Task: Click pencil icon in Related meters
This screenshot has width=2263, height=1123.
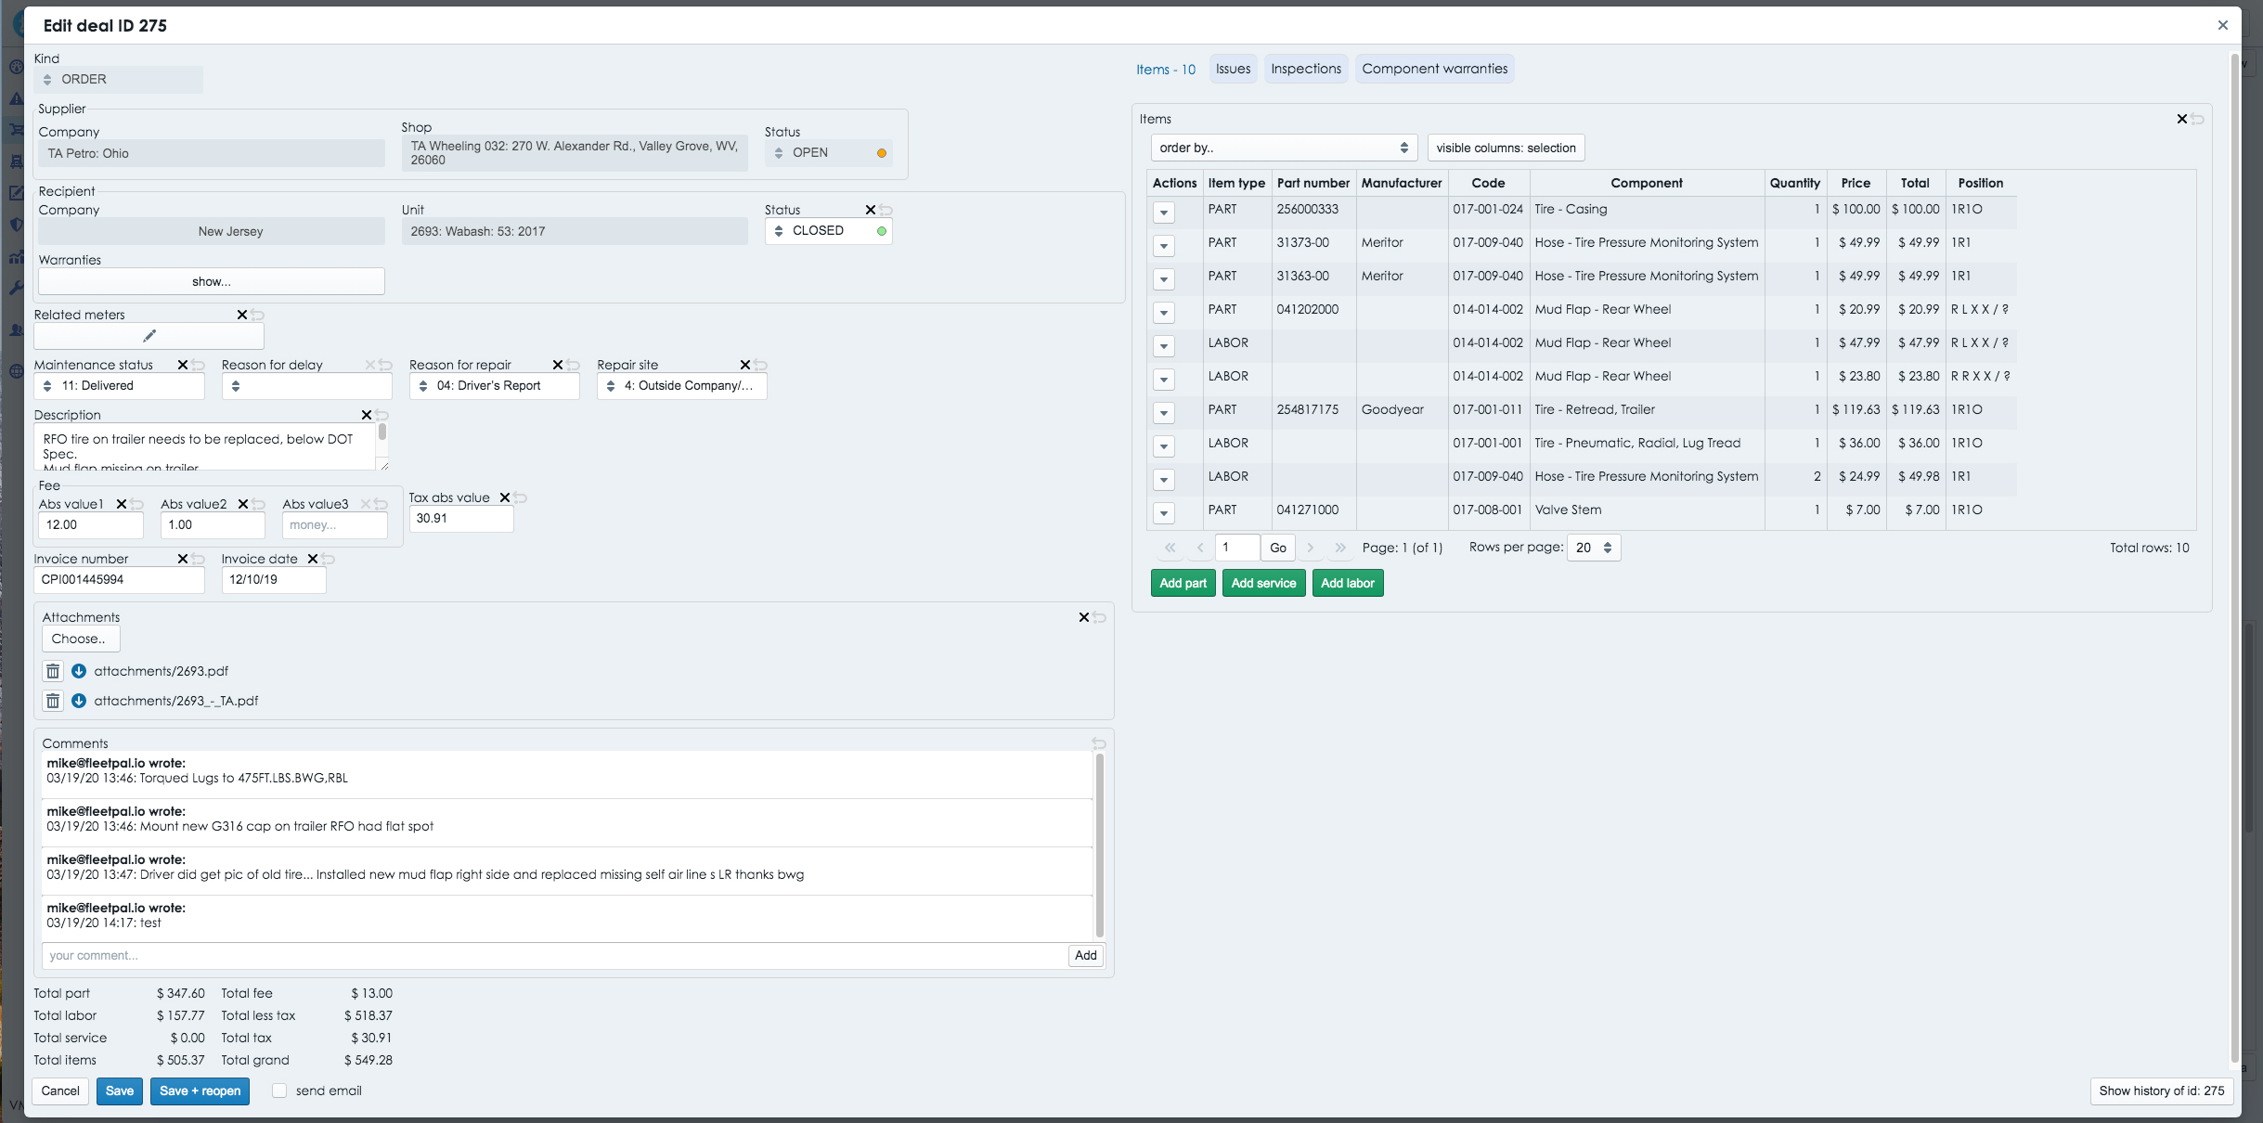Action: 149,336
